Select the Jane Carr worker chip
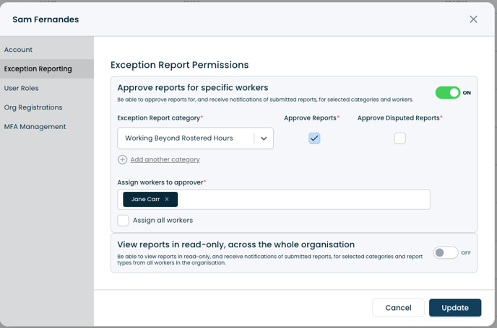The height and width of the screenshot is (328, 497). 145,200
